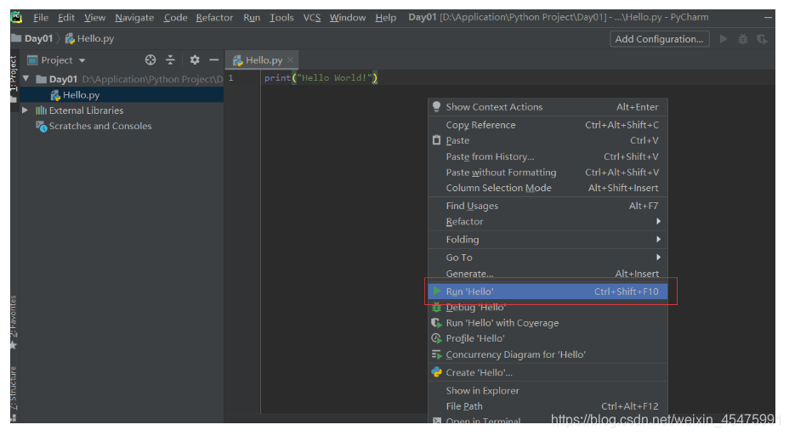Open the File menu
The height and width of the screenshot is (436, 789).
point(41,18)
